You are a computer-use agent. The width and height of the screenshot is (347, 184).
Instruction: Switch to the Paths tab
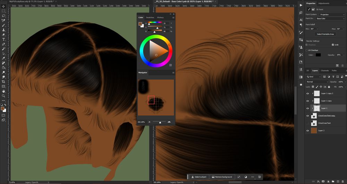pyautogui.click(x=334, y=71)
